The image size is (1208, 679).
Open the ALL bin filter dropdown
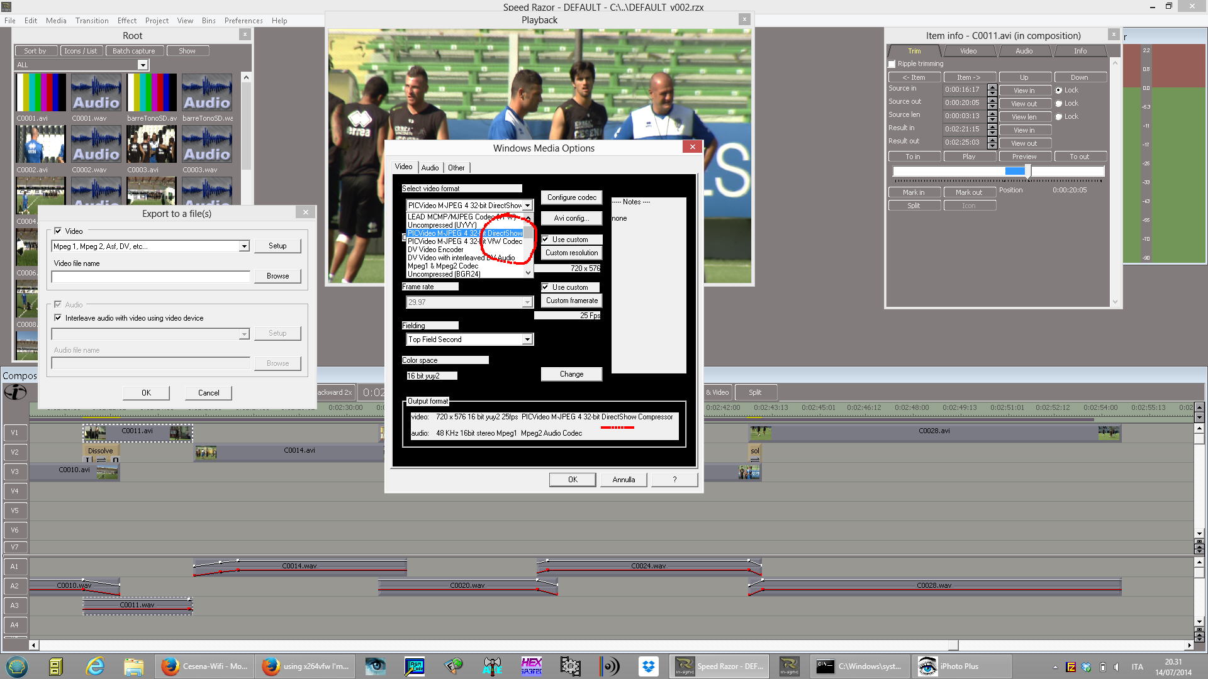click(x=143, y=65)
